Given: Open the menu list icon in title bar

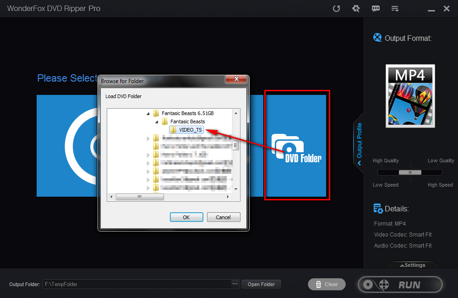Looking at the screenshot, I should click(395, 8).
